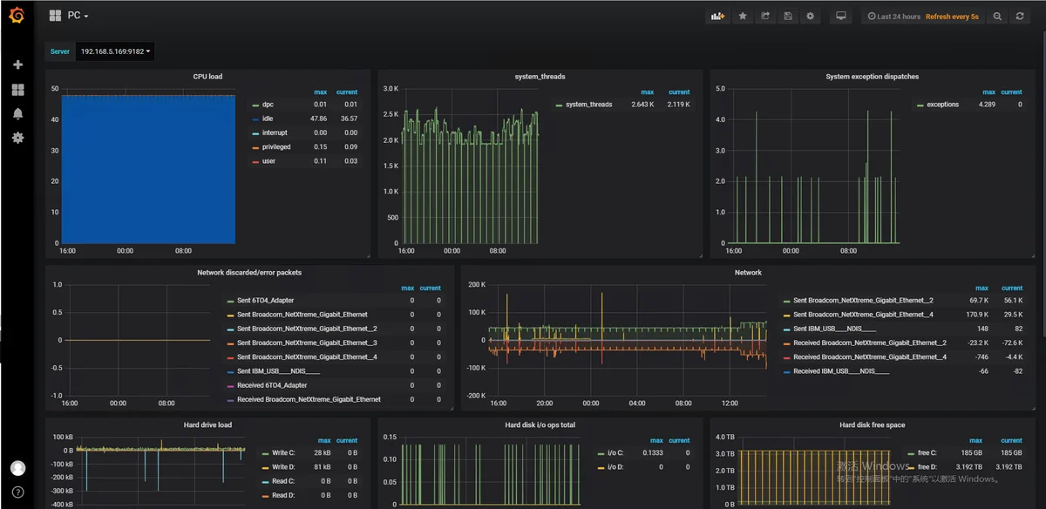Toggle the interrupt series in CPU load legend
1046x509 pixels.
pyautogui.click(x=275, y=132)
